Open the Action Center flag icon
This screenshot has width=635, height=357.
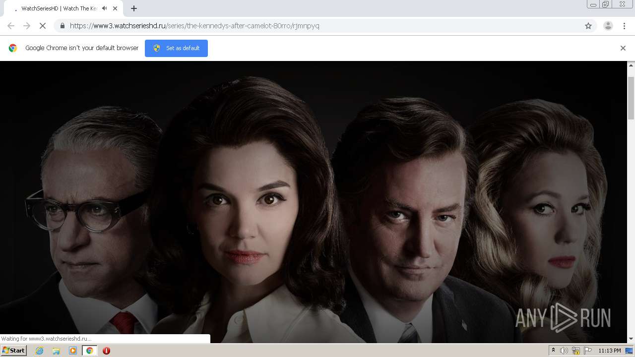tap(588, 351)
